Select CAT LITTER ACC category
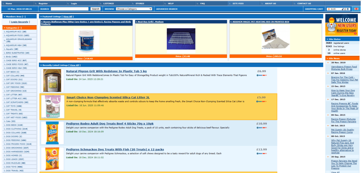 point(16,99)
